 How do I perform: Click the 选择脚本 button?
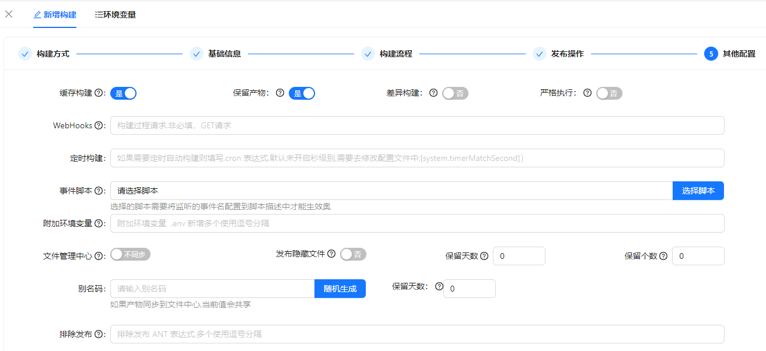[x=698, y=191]
